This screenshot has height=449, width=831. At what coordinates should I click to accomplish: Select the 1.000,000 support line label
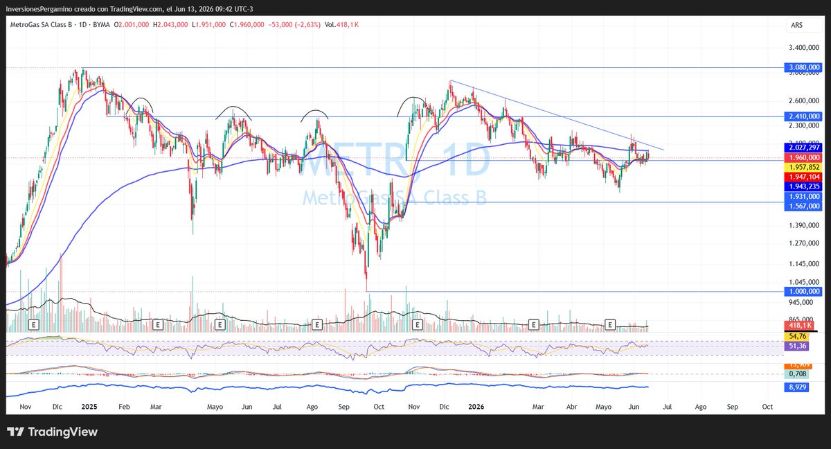pyautogui.click(x=803, y=292)
